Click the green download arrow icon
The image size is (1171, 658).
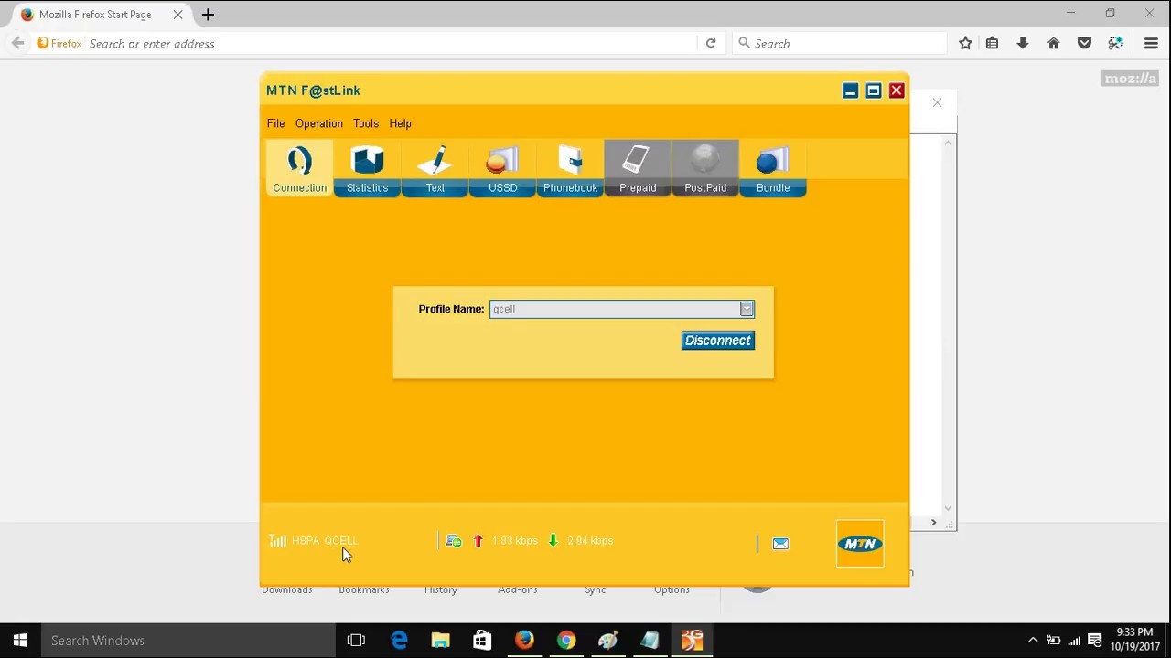(553, 541)
